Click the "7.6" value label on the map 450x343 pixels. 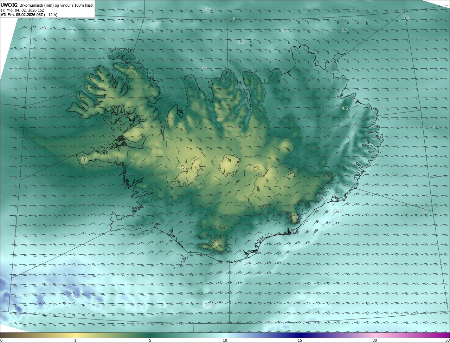[204, 68]
